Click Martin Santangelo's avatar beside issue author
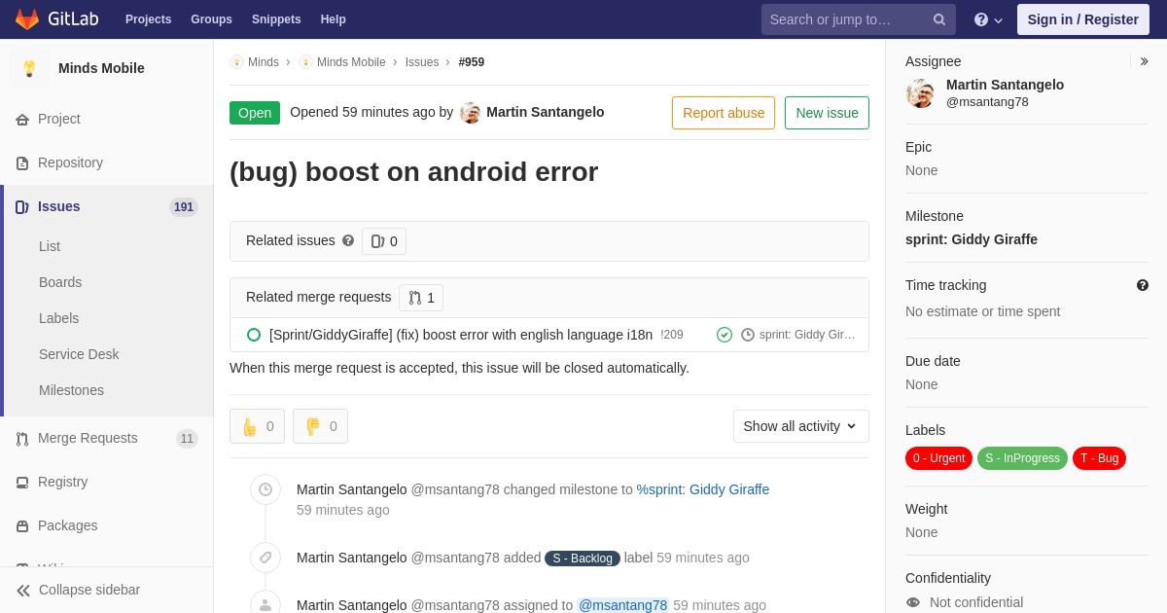The height and width of the screenshot is (613, 1167). click(x=471, y=113)
